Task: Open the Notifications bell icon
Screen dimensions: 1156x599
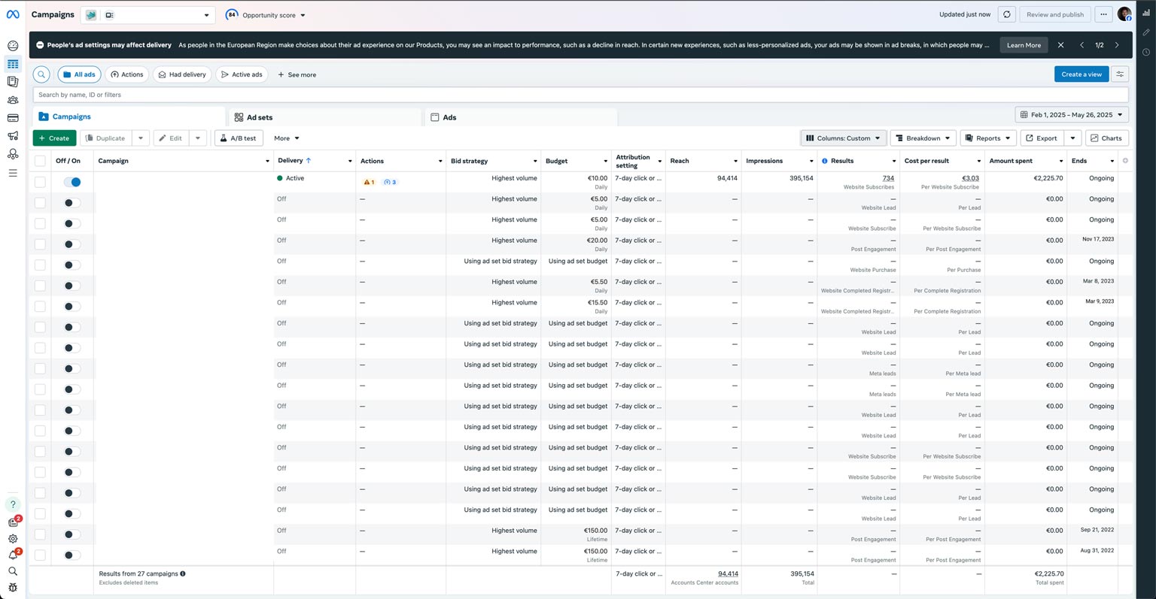Action: tap(13, 555)
